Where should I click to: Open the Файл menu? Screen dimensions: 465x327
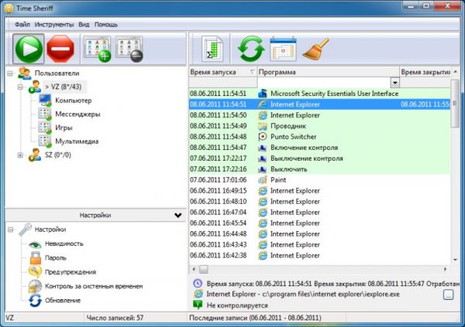[x=22, y=24]
